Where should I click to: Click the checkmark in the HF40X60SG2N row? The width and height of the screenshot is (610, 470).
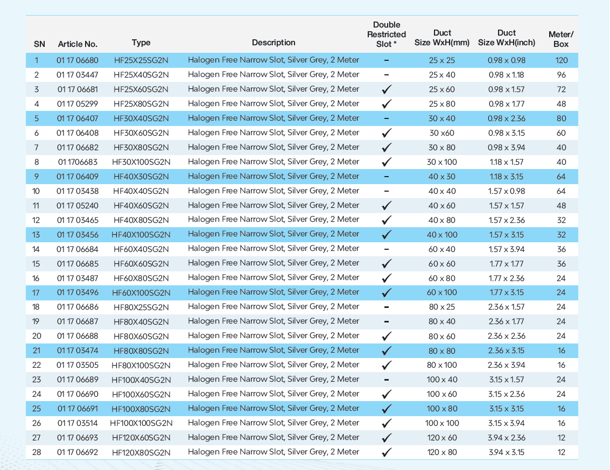(387, 206)
